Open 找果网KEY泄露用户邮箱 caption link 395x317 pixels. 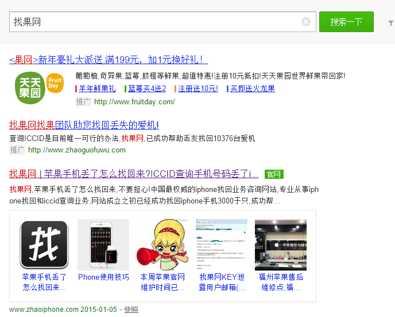[x=222, y=282]
